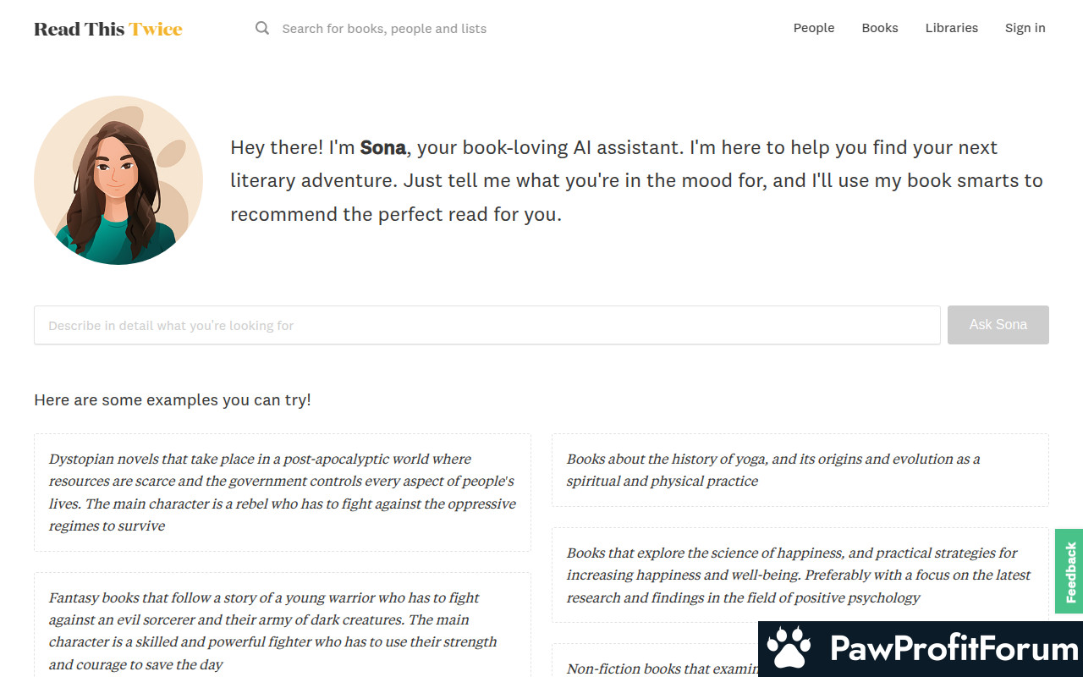Focus the 'Describe in detail' input box
This screenshot has width=1083, height=677.
tap(487, 325)
